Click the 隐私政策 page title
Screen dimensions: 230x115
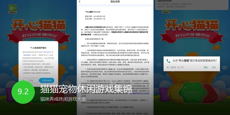115,2
